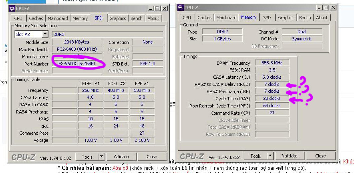Select the Graphics tab in left window

[117, 18]
